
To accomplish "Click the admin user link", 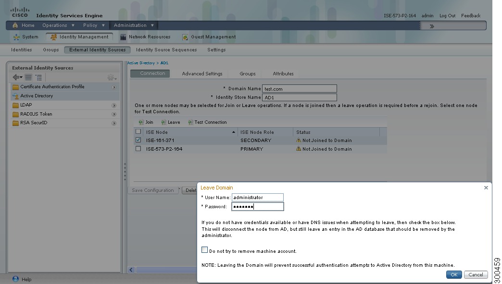I will [x=427, y=16].
